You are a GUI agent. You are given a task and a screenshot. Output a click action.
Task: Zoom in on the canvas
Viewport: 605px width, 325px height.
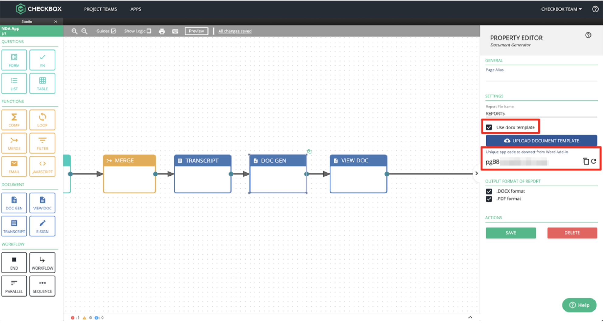coord(74,31)
